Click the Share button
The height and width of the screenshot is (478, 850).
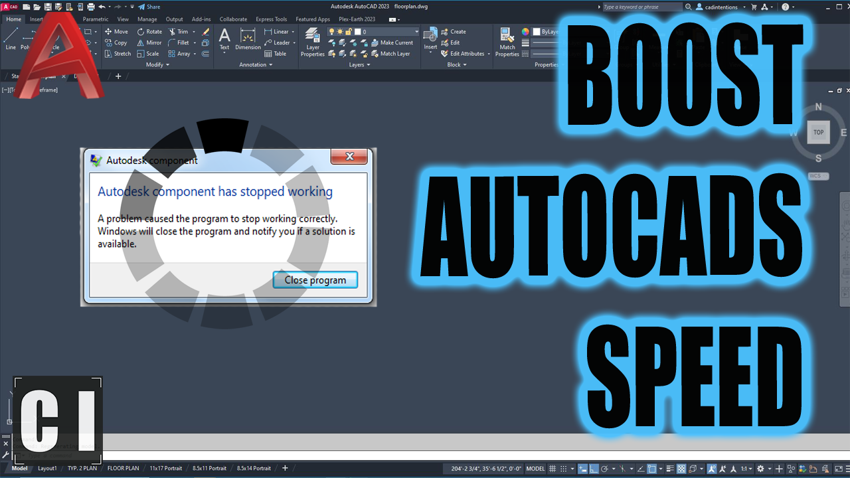(x=149, y=7)
